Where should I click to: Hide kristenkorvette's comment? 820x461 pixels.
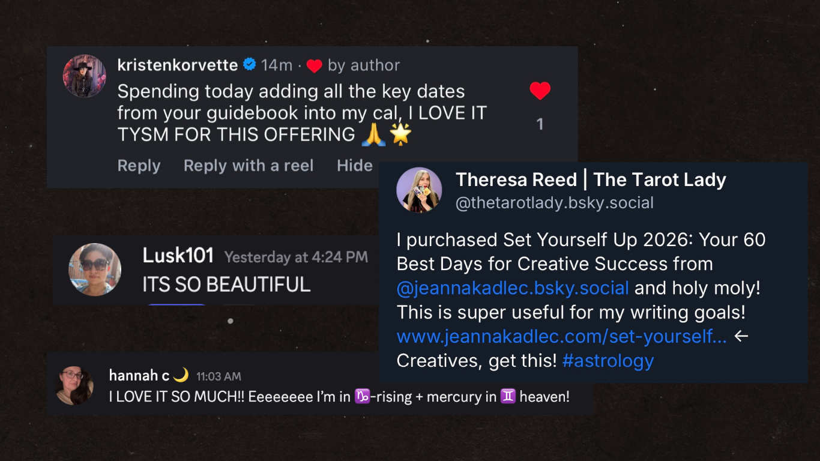pos(354,166)
